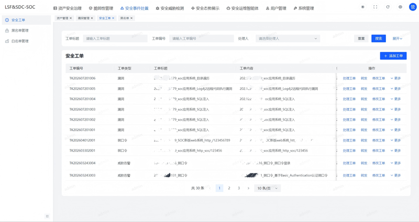
Task: Open the 10 条/页 page size dropdown
Action: tap(268, 188)
